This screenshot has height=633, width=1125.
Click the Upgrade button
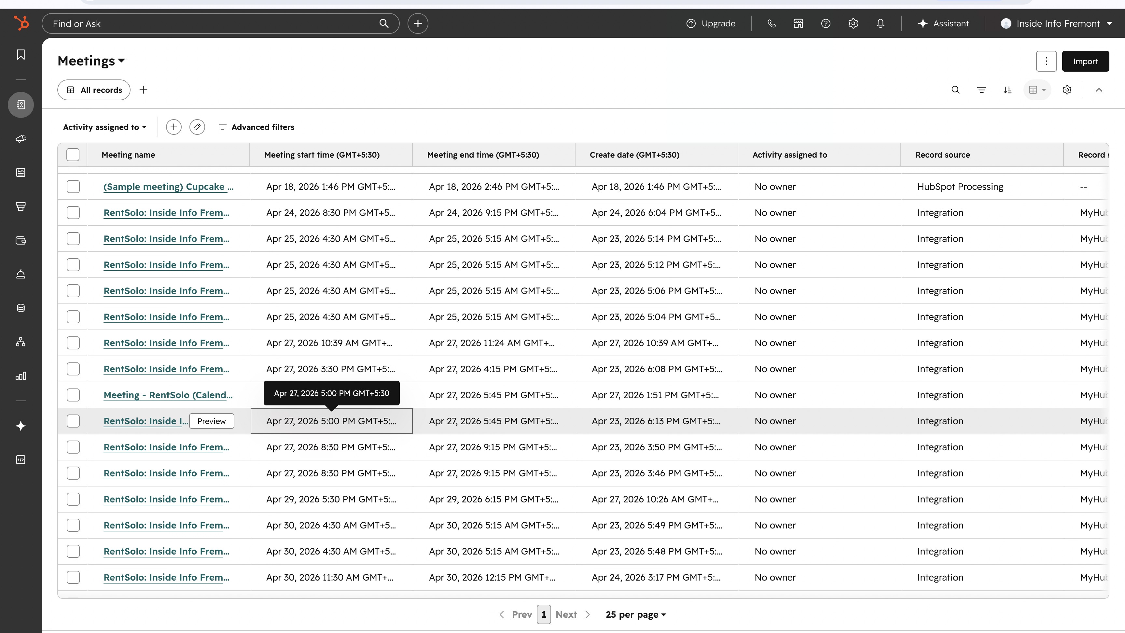pos(711,23)
